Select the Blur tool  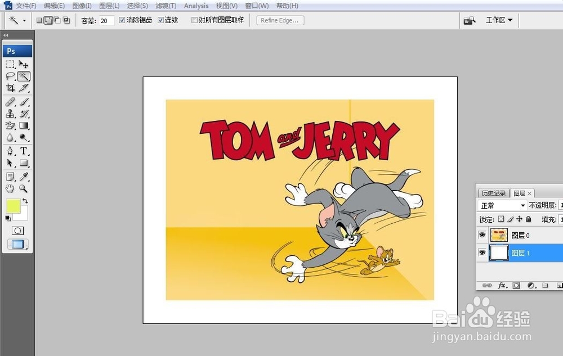click(x=10, y=137)
